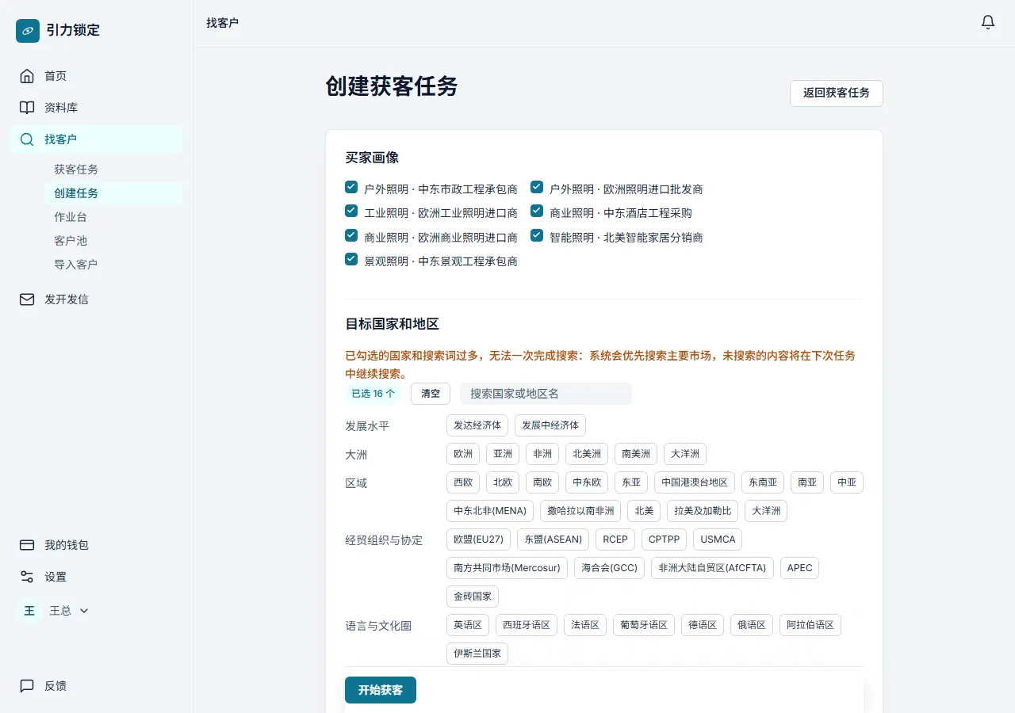Select the 伊斯兰国家 tag
The width and height of the screenshot is (1015, 713).
pyautogui.click(x=477, y=654)
